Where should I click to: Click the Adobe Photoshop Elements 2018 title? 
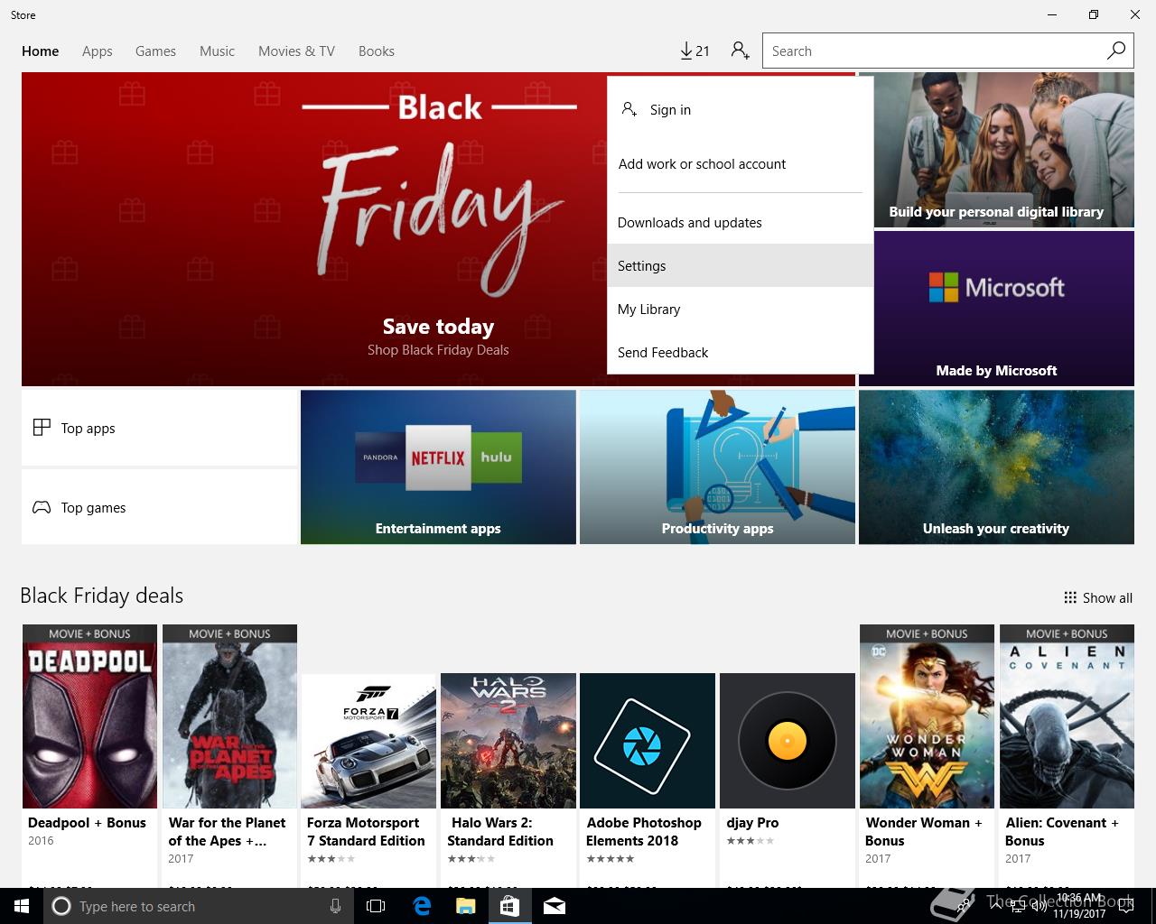pos(644,832)
